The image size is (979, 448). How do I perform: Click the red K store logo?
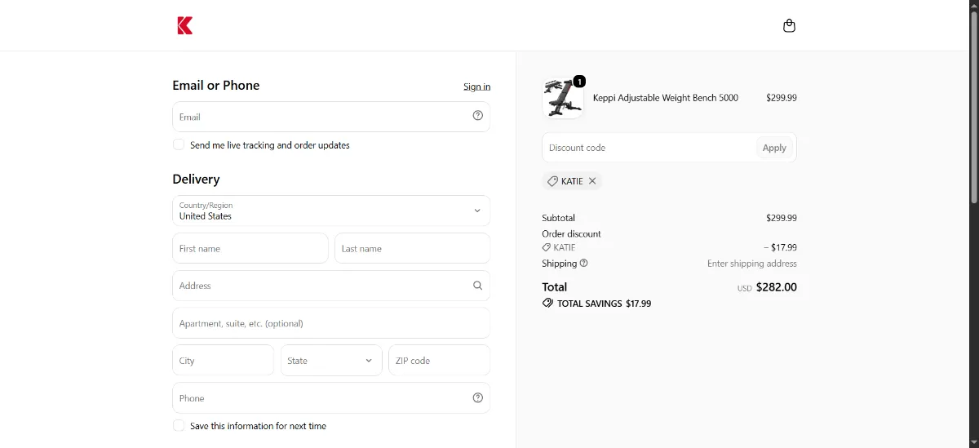pos(184,25)
